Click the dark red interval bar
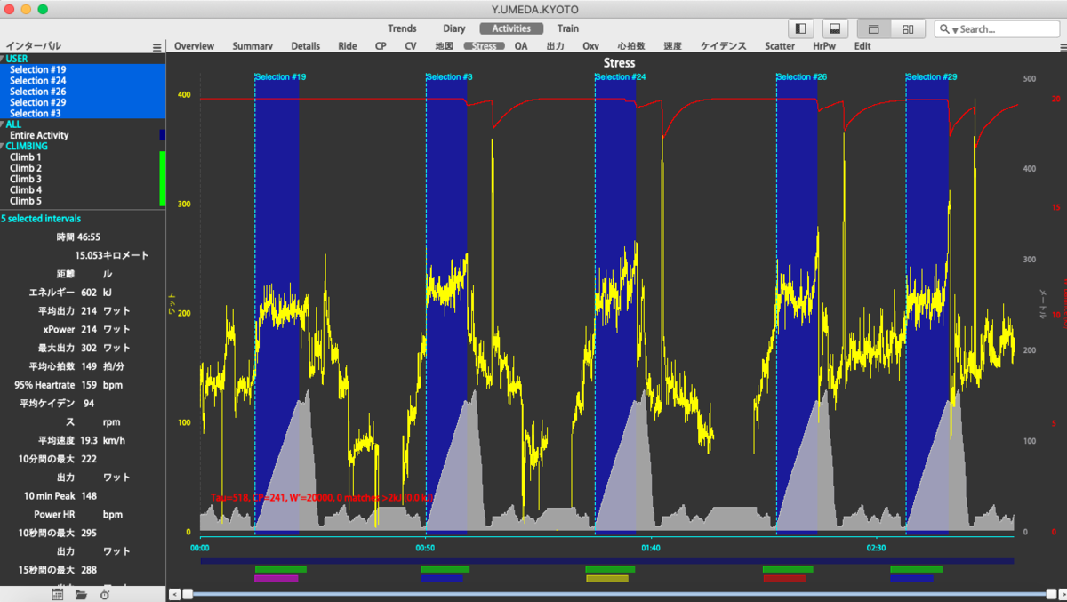1067x602 pixels. tap(784, 578)
